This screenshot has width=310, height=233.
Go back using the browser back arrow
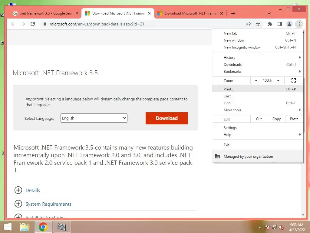click(13, 24)
